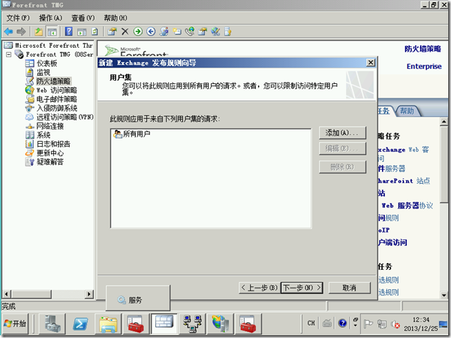
Task: Click the show/hide console tree icon
Action: coord(52,32)
